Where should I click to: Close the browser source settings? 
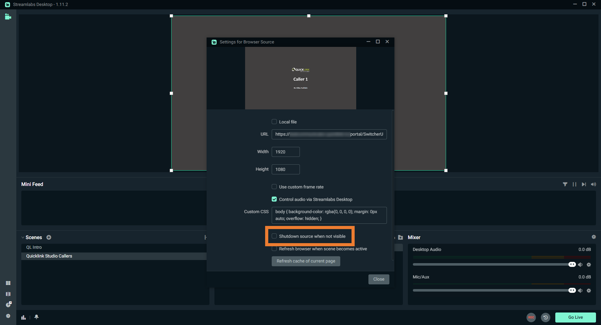click(x=379, y=279)
